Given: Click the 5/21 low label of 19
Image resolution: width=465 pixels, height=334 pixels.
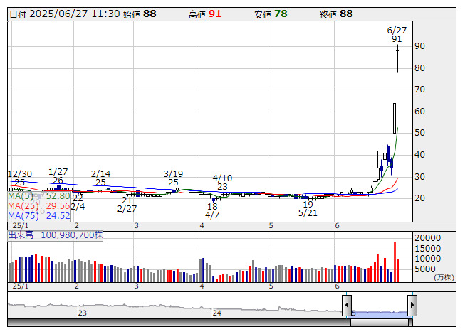Looking at the screenshot, I should (x=308, y=208).
